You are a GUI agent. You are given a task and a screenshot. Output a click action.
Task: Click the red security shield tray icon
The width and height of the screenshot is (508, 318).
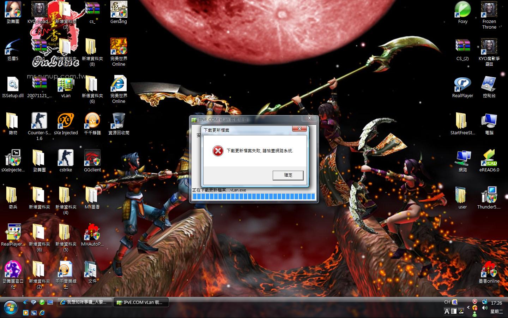(475, 301)
